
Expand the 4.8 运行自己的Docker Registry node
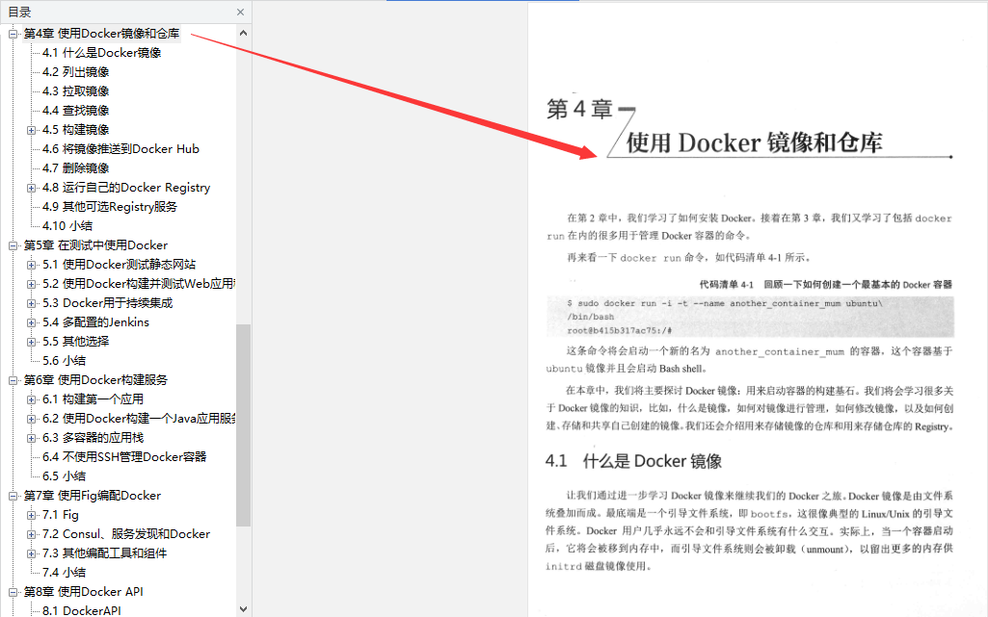coord(32,188)
